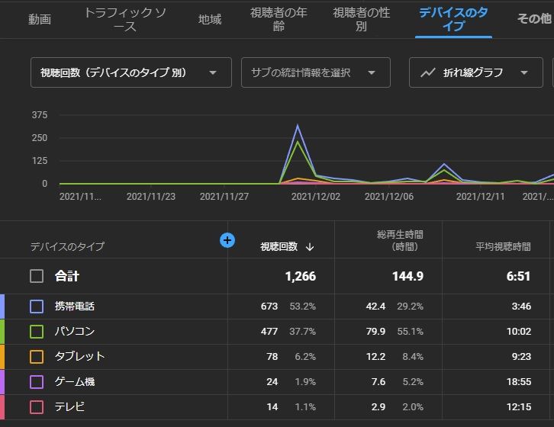Viewport: 554px width, 427px height.
Task: Check the パソコン row checkbox
Action: pyautogui.click(x=37, y=332)
